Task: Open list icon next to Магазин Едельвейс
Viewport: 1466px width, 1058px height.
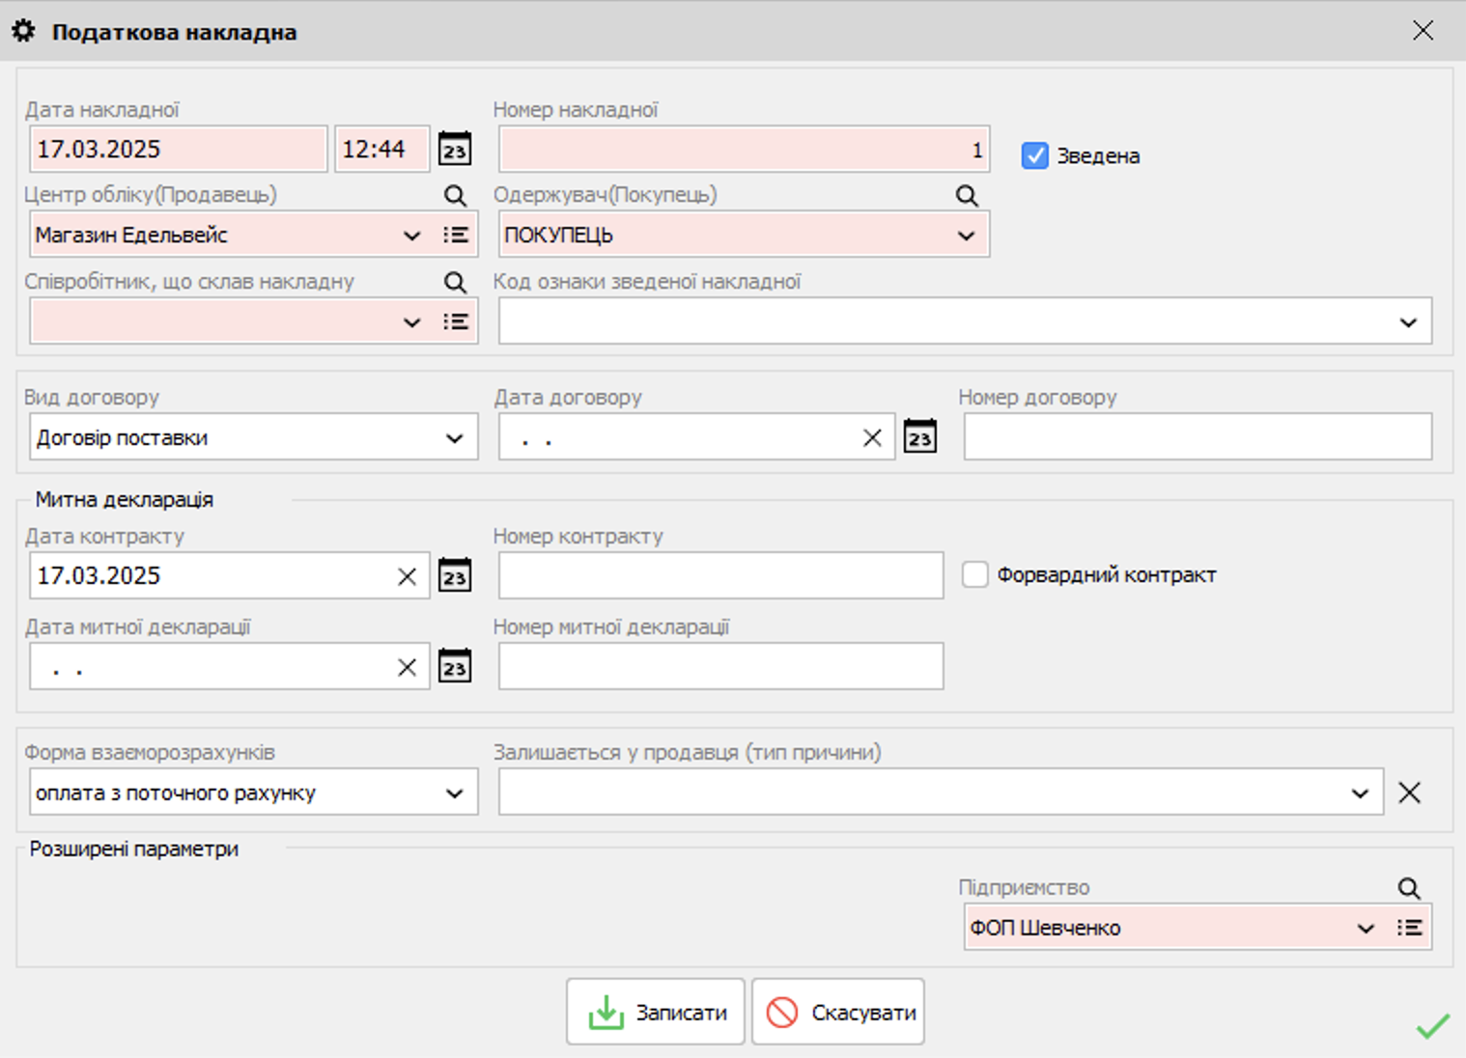Action: click(456, 236)
